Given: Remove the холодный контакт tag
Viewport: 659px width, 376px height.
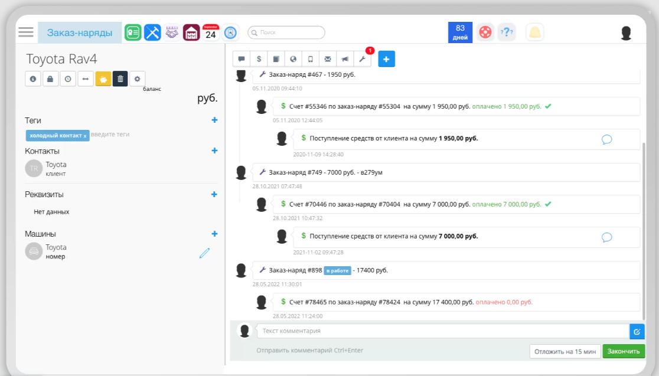Looking at the screenshot, I should (85, 136).
